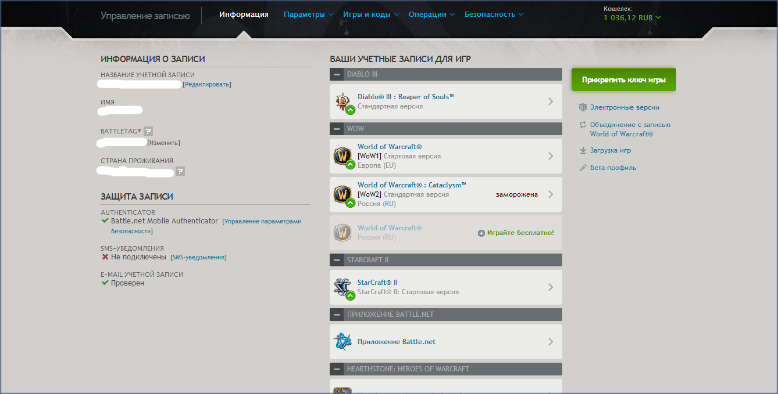The width and height of the screenshot is (778, 394).
Task: Collapse the STARCRAFT II section
Action: click(x=337, y=260)
